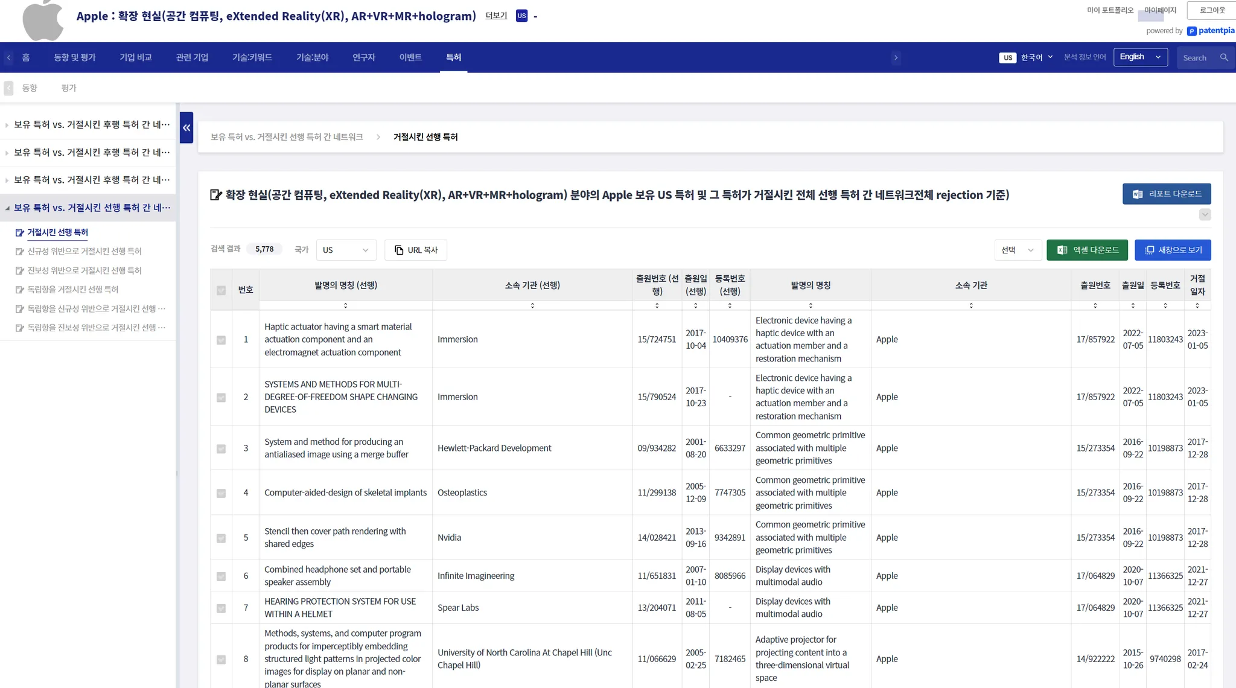Click the 더보기 link
Screen dimensions: 1236x688
pyautogui.click(x=496, y=16)
